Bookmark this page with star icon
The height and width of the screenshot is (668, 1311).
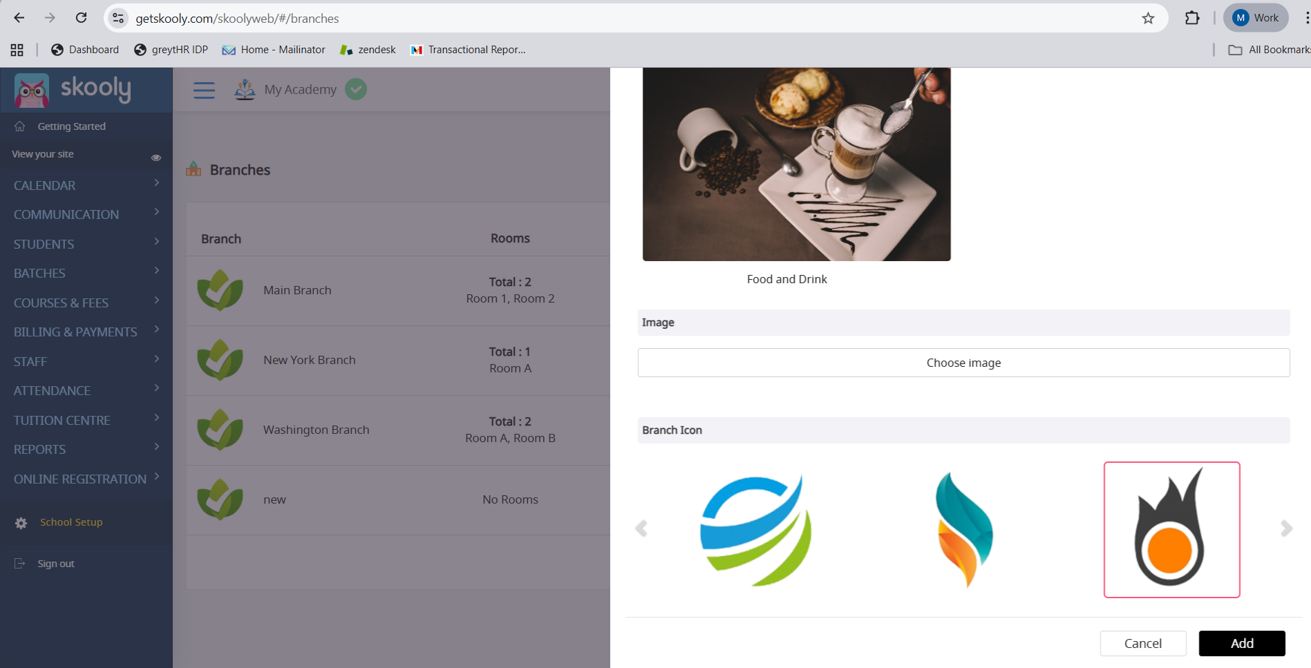point(1148,18)
